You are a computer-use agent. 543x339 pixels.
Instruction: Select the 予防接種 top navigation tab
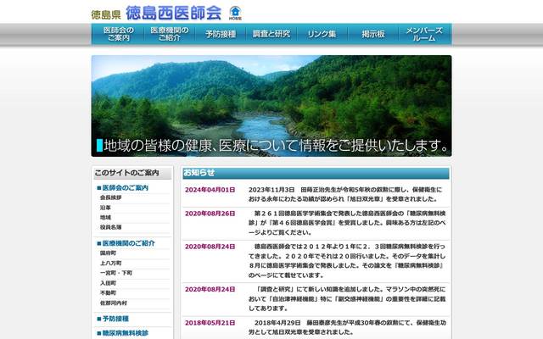pyautogui.click(x=221, y=34)
